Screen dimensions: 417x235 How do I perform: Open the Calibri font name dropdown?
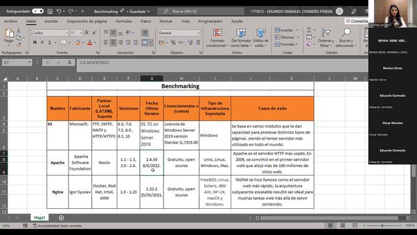[x=67, y=33]
